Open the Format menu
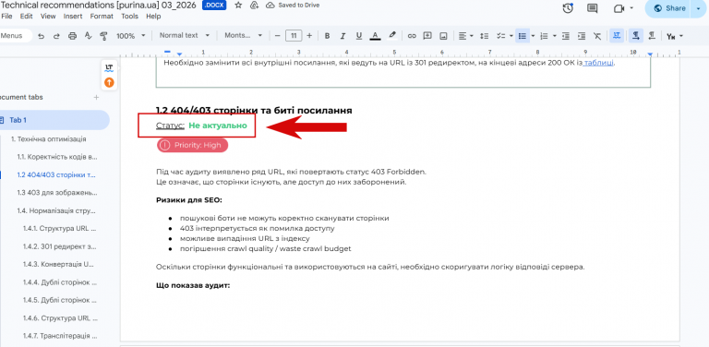This screenshot has width=709, height=347. [x=102, y=17]
